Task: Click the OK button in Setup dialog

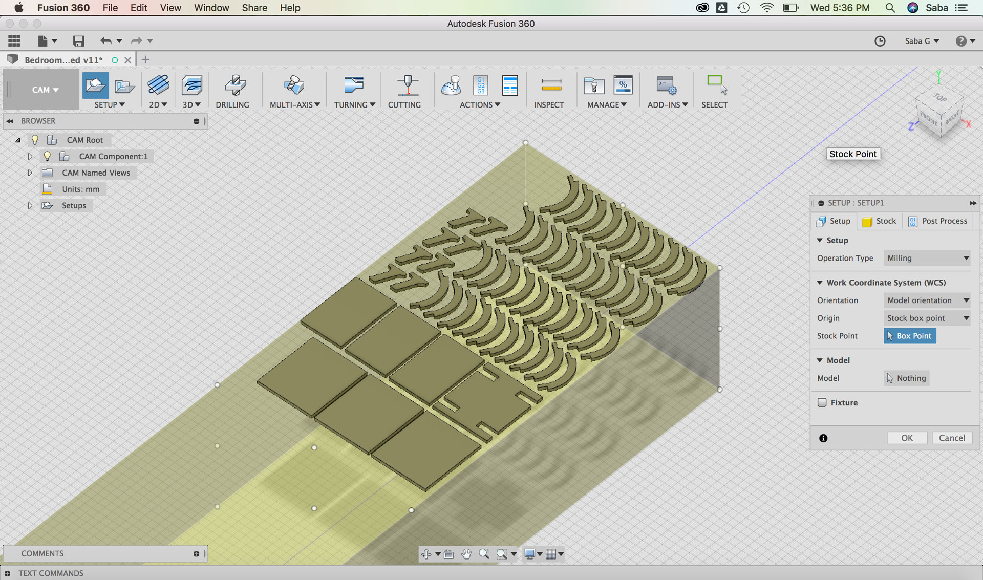Action: click(x=907, y=438)
